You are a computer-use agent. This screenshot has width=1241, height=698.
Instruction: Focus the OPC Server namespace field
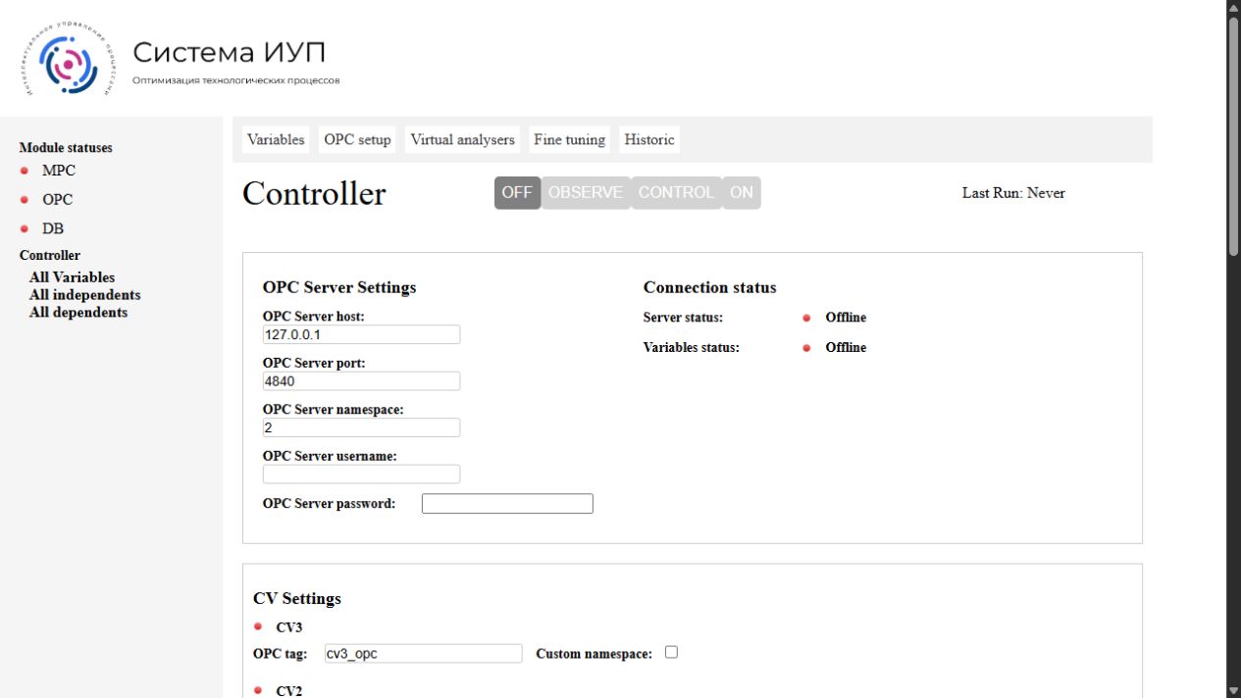click(361, 427)
